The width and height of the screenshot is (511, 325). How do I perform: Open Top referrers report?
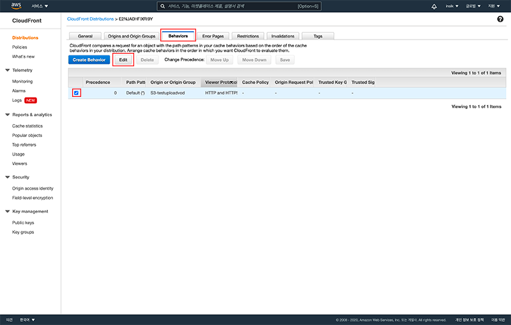tap(24, 145)
